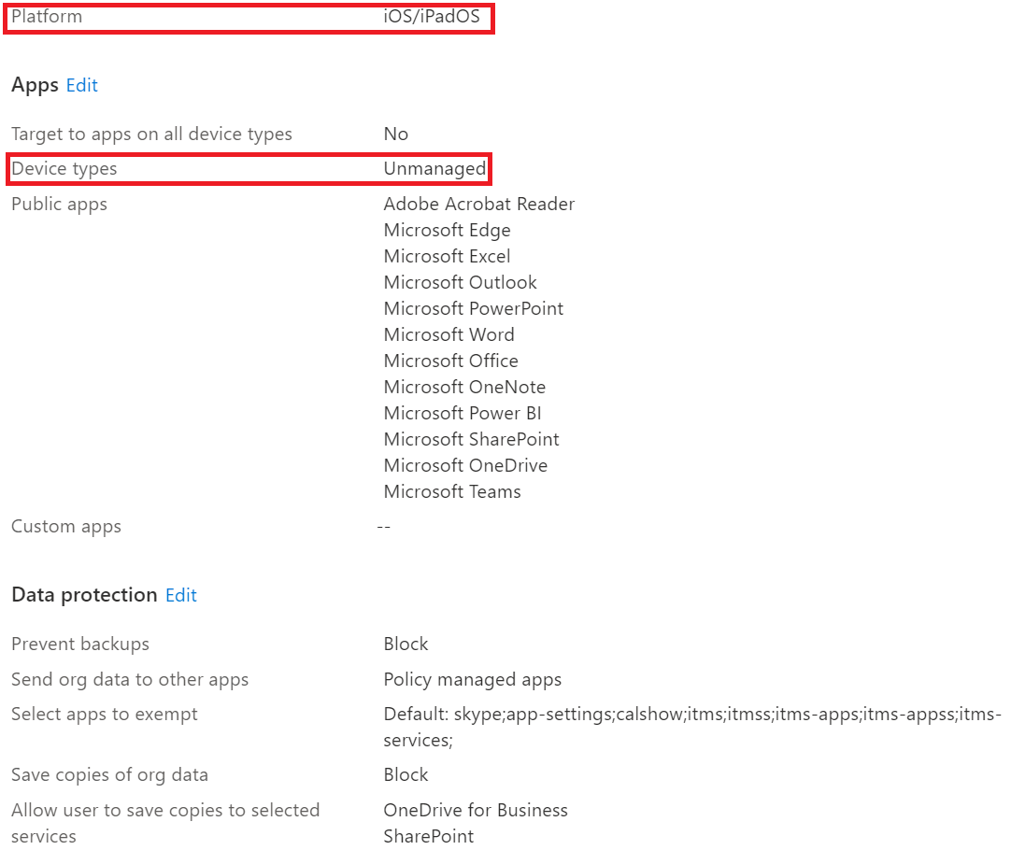Click Microsoft Excel in the app list
This screenshot has height=850, width=1011.
coord(447,257)
